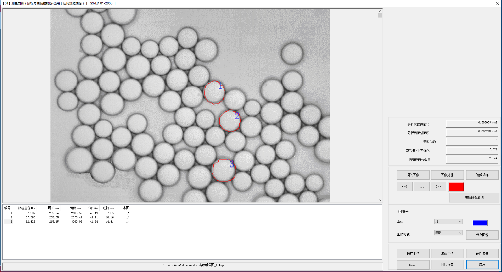The width and height of the screenshot is (502, 272).
Task: Save the image with 保存图像
Action: 482,235
